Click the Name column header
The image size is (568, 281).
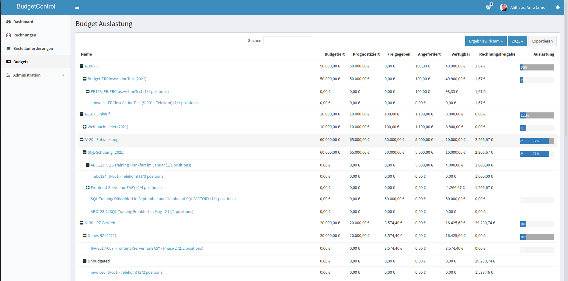click(x=86, y=54)
